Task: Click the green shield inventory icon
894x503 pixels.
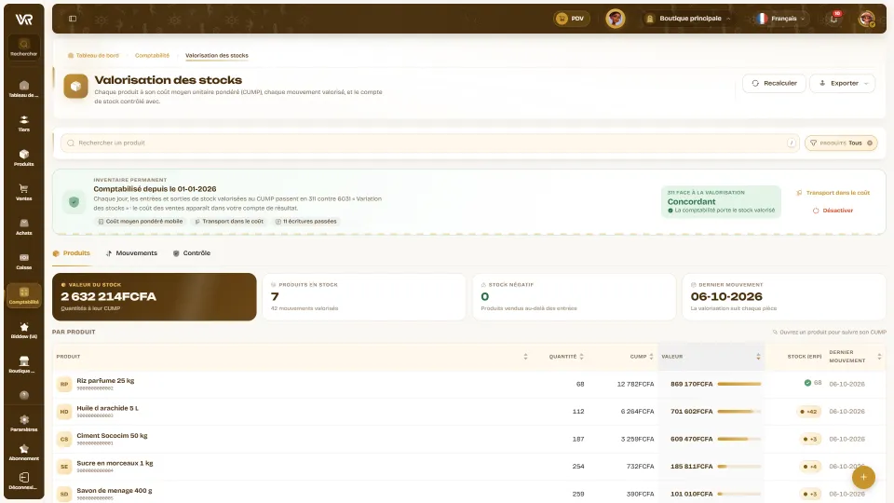Action: click(x=74, y=202)
